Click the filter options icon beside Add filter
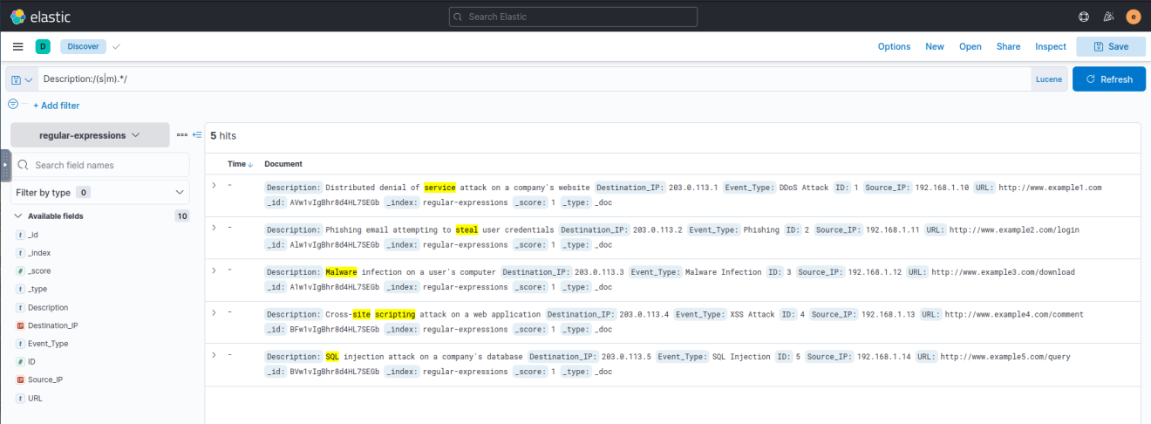1151x424 pixels. click(x=13, y=105)
